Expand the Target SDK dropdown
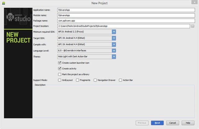The width and height of the screenshot is (199, 129). (x=114, y=38)
